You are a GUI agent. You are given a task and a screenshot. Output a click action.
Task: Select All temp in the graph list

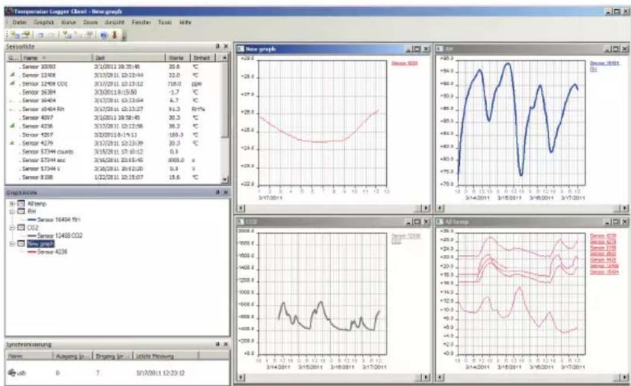(x=36, y=203)
